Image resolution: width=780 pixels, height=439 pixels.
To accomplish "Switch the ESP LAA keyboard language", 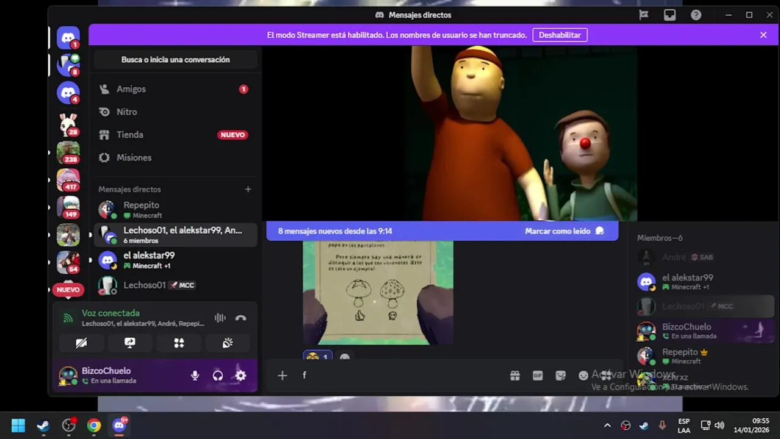I will tap(684, 426).
